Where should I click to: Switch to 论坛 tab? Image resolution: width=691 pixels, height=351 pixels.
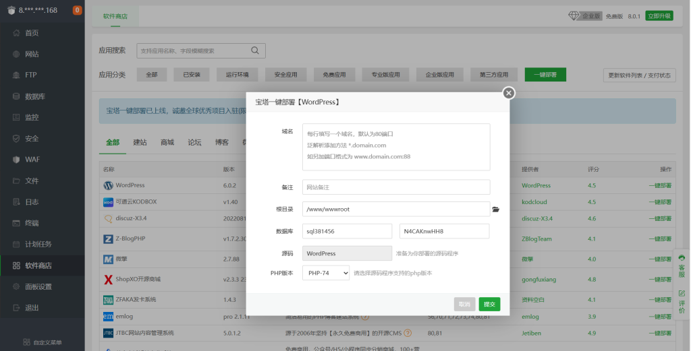pyautogui.click(x=194, y=142)
